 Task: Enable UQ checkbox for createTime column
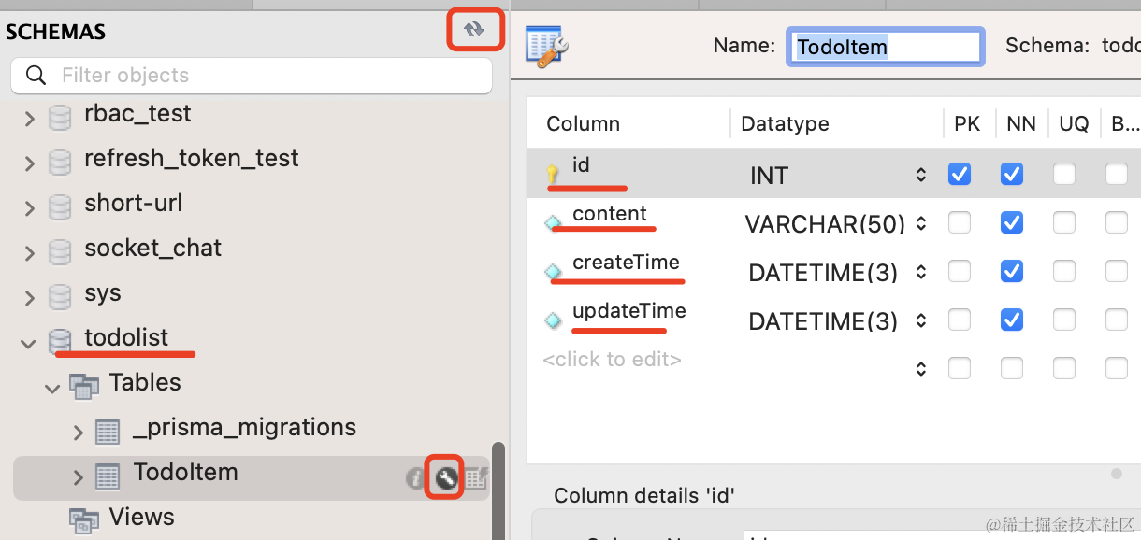pyautogui.click(x=1064, y=271)
